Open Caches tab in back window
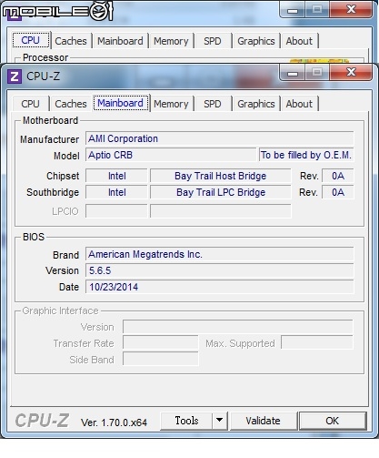379x458 pixels. click(x=71, y=41)
